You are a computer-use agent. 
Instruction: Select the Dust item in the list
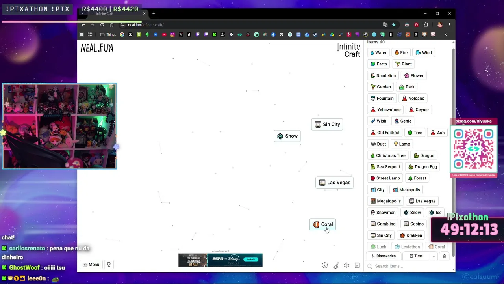[x=378, y=144]
